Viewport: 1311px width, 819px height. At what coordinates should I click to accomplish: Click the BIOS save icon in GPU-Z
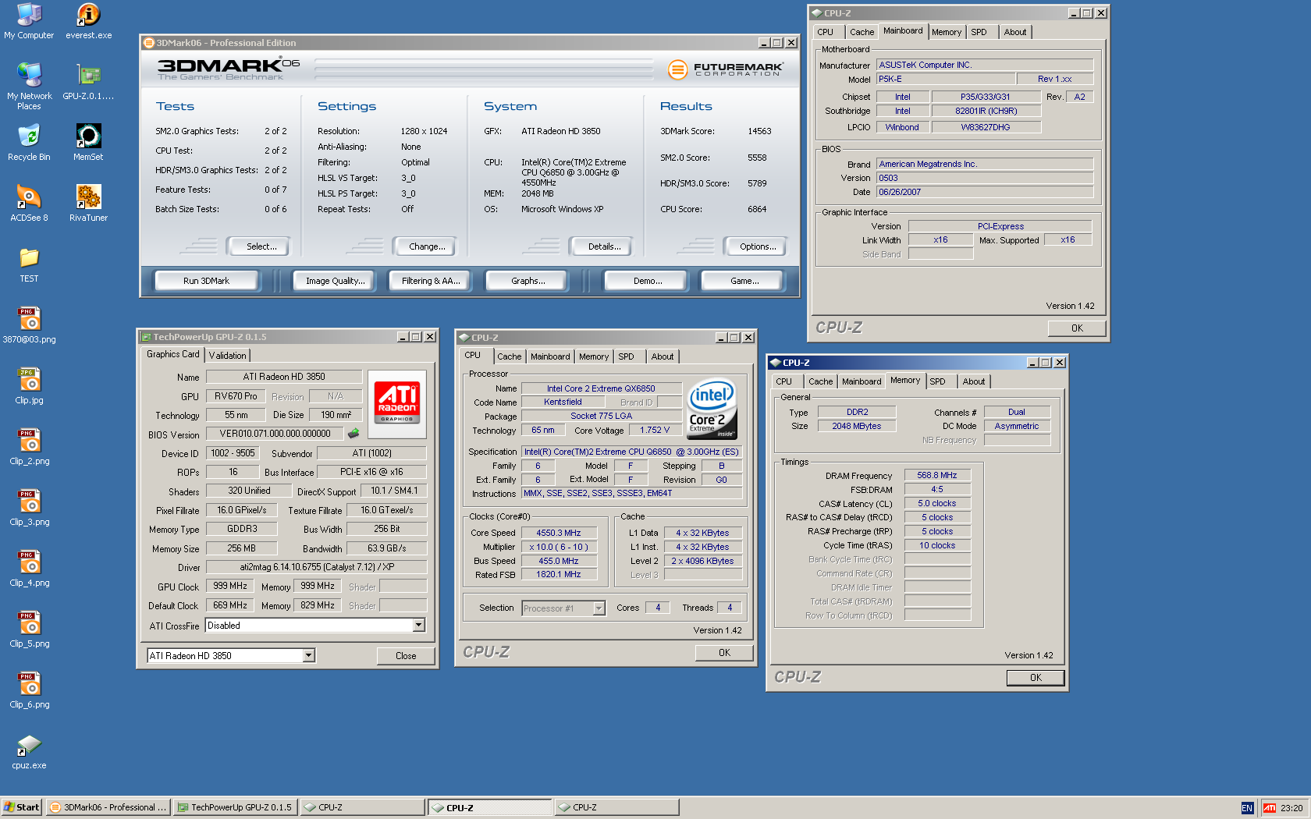[354, 433]
